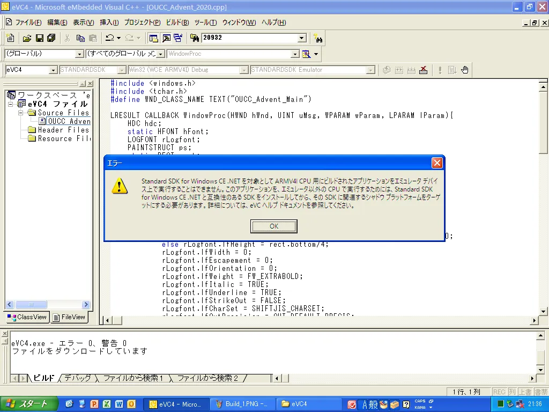Screen dimensions: 549x412
Task: Click the Excel quick launch icon
Action: coord(107,404)
